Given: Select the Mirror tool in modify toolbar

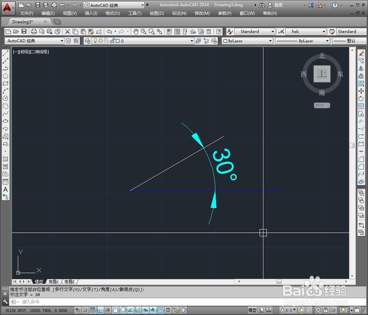Looking at the screenshot, I should [361, 69].
